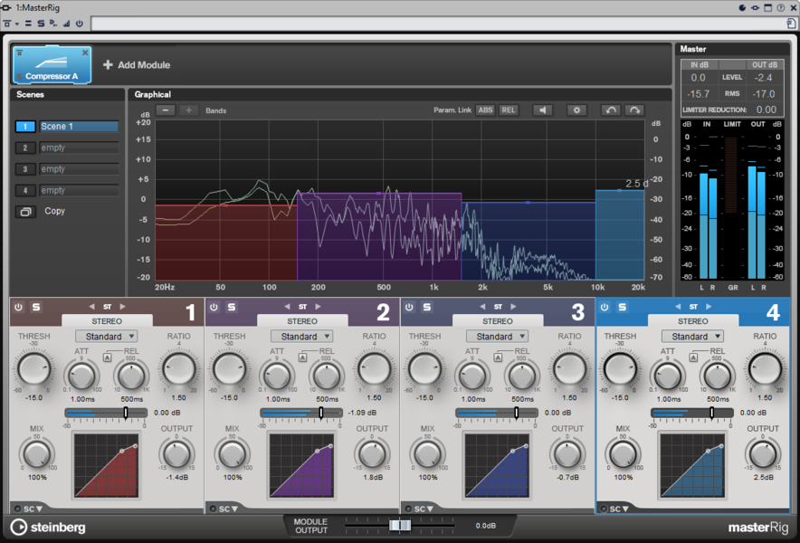The image size is (800, 543).
Task: Click the speaker audition icon in Graphical toolbar
Action: point(542,110)
